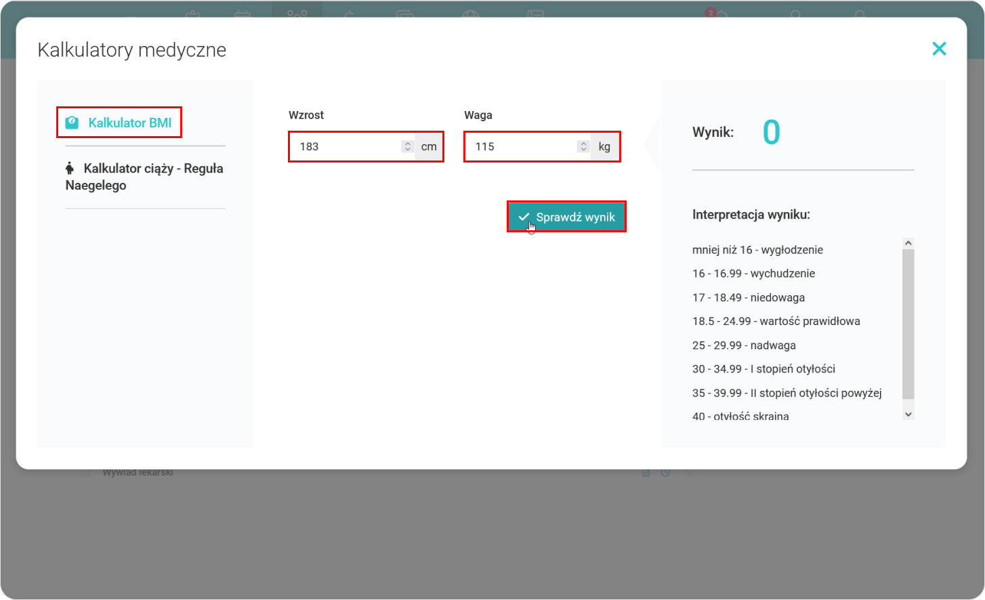985x600 pixels.
Task: Click the pregnancy calculator person icon
Action: click(x=69, y=168)
